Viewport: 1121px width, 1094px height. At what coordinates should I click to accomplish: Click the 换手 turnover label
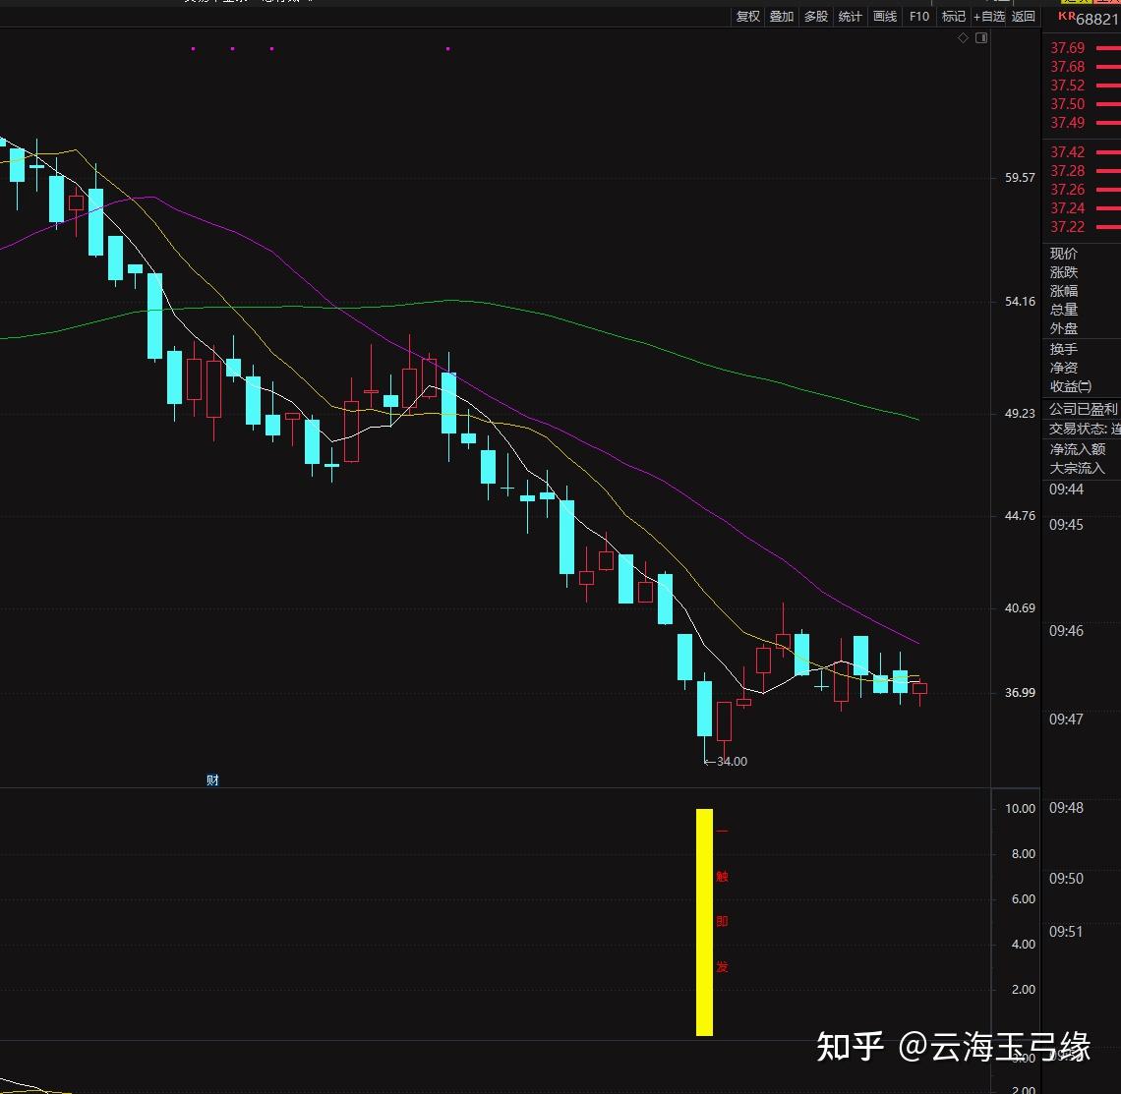pyautogui.click(x=1063, y=349)
